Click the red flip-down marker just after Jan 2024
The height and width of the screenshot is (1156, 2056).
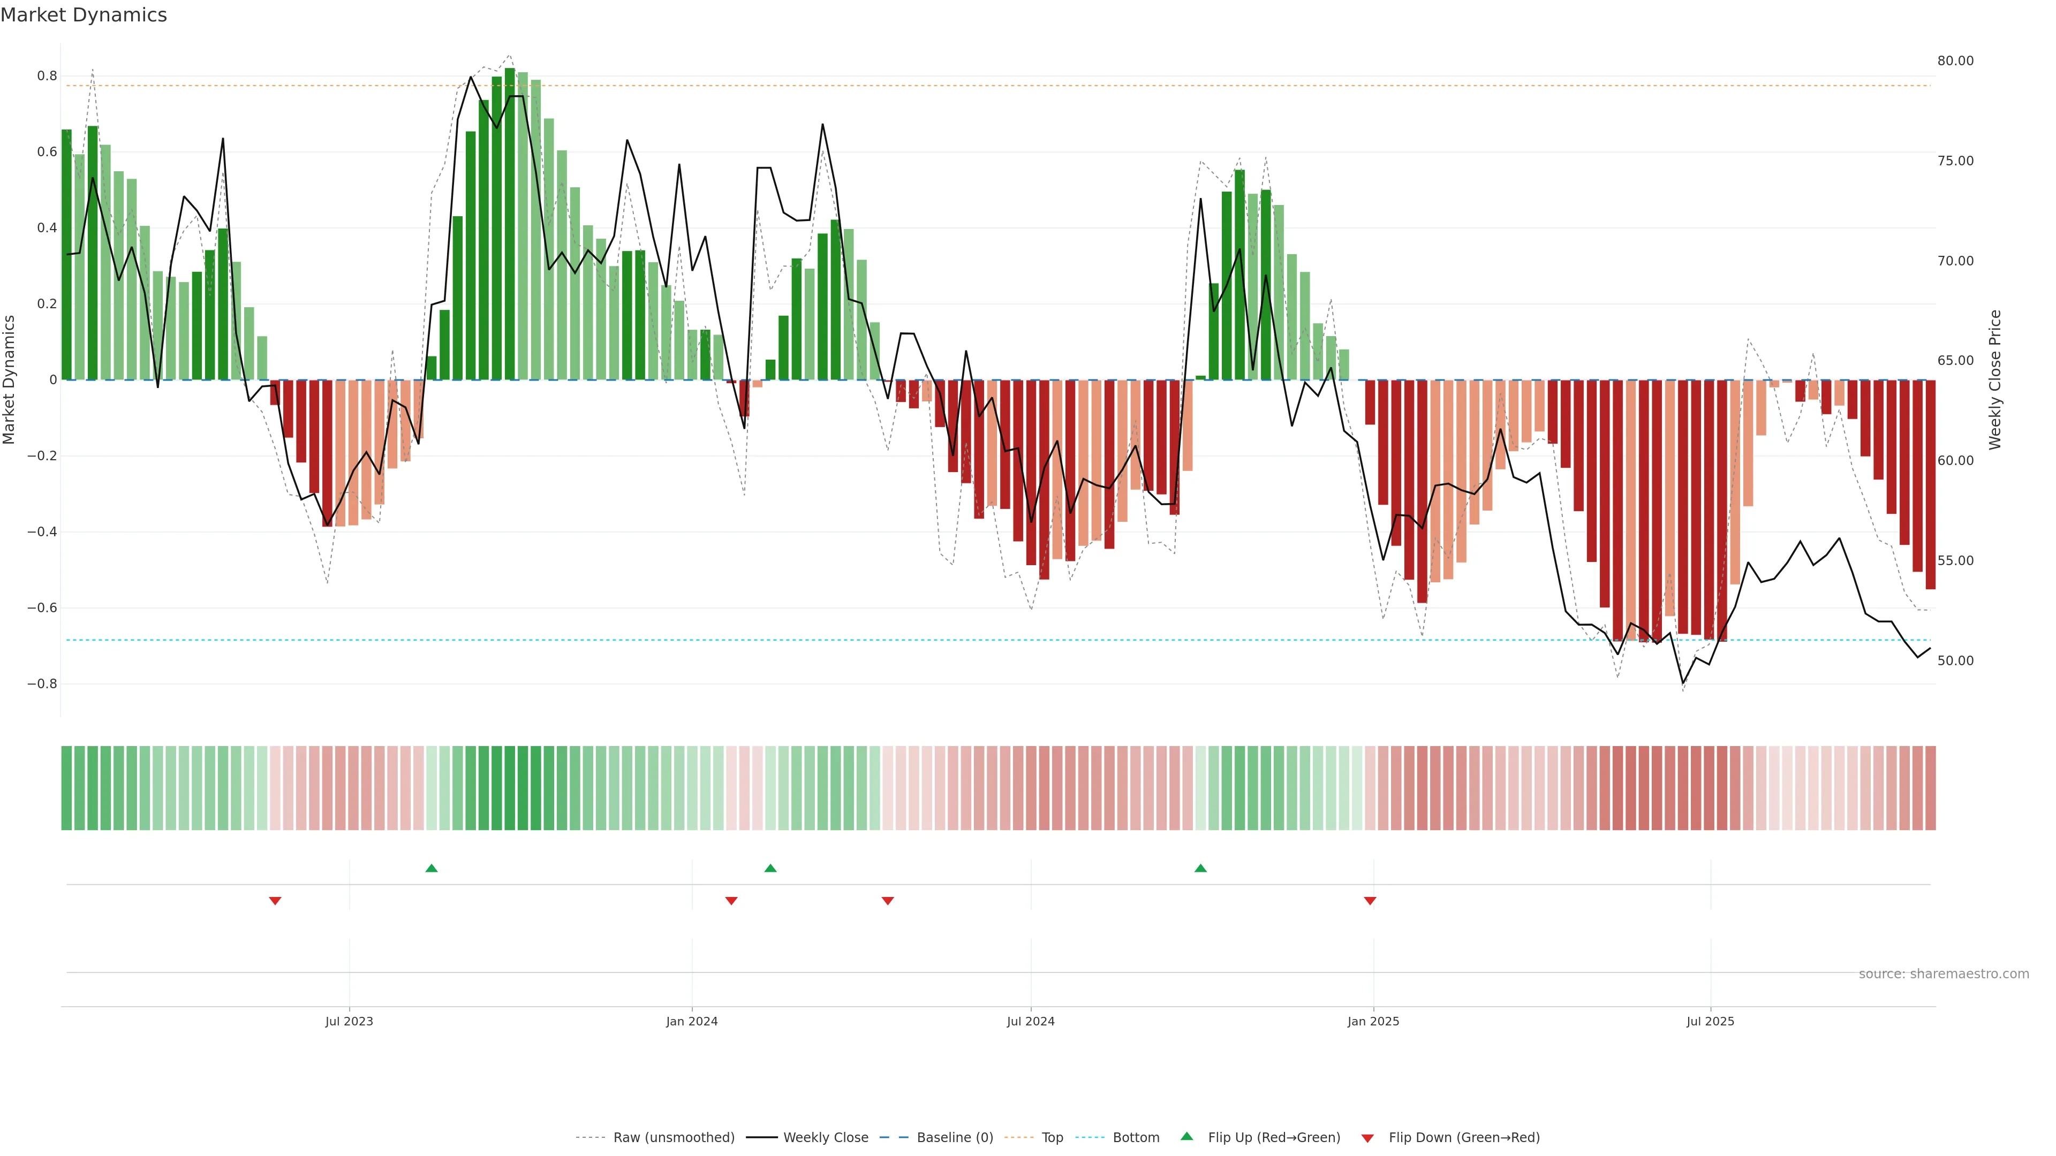pyautogui.click(x=731, y=901)
